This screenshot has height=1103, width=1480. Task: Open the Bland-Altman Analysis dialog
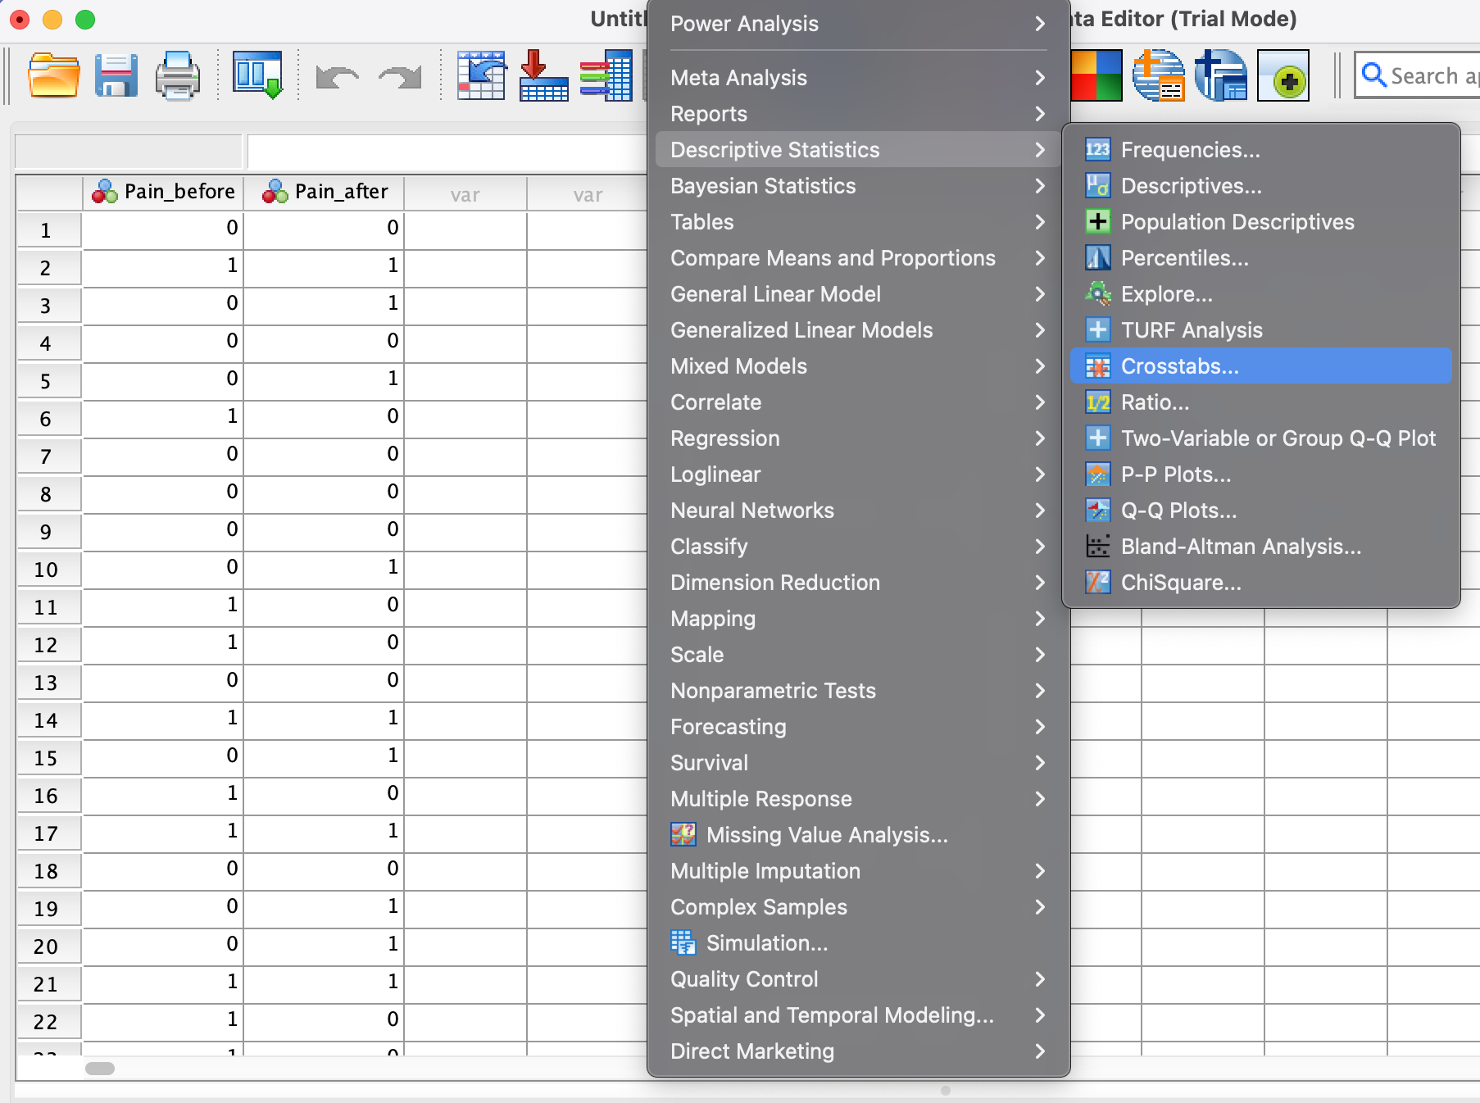point(1240,547)
